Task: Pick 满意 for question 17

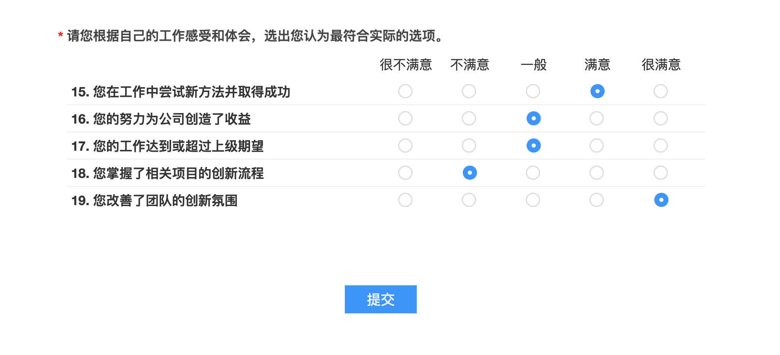Action: (x=597, y=146)
